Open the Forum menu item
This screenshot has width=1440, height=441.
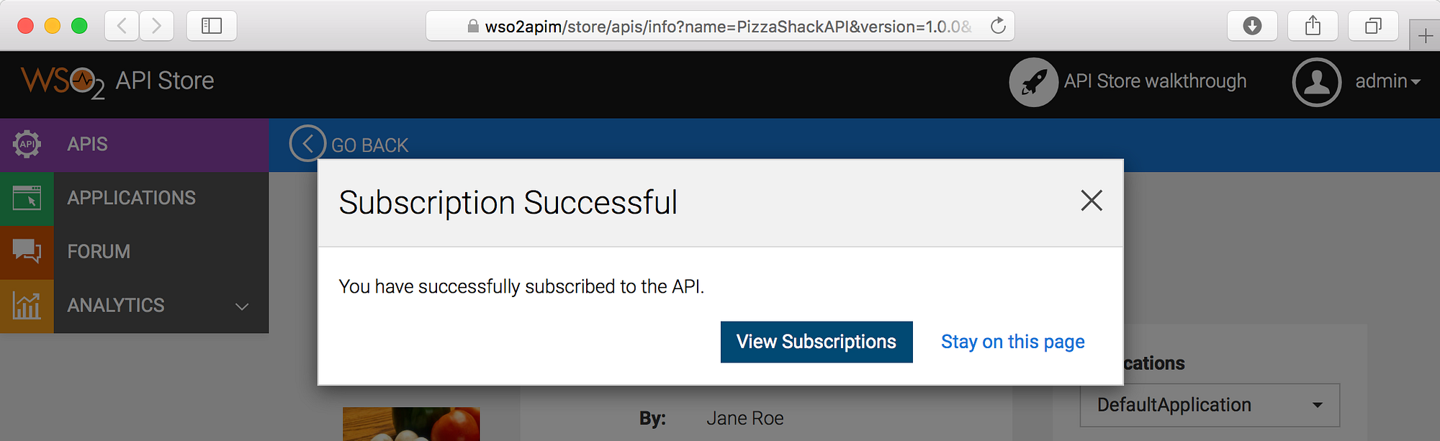[x=99, y=252]
